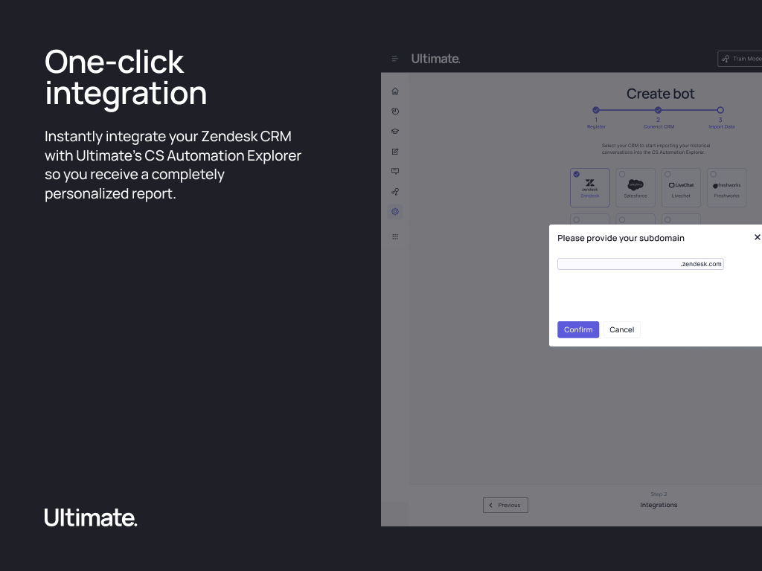The image size is (762, 571).
Task: Open the chat message icon in the sidebar
Action: [x=395, y=172]
